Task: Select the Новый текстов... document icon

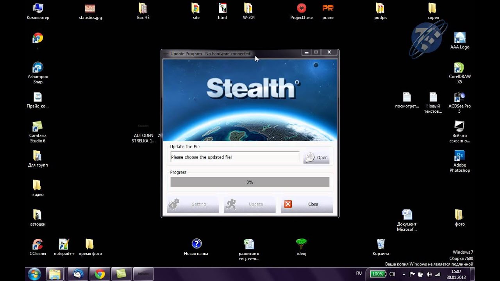Action: point(433,102)
